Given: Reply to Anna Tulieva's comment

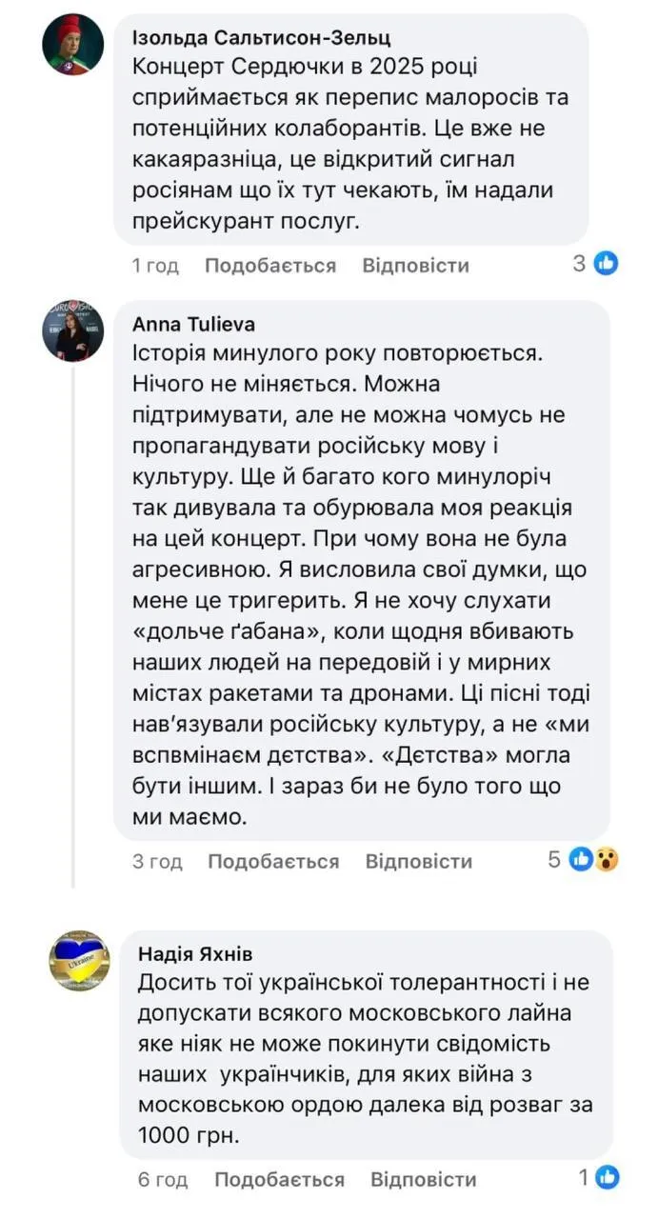Looking at the screenshot, I should [419, 861].
